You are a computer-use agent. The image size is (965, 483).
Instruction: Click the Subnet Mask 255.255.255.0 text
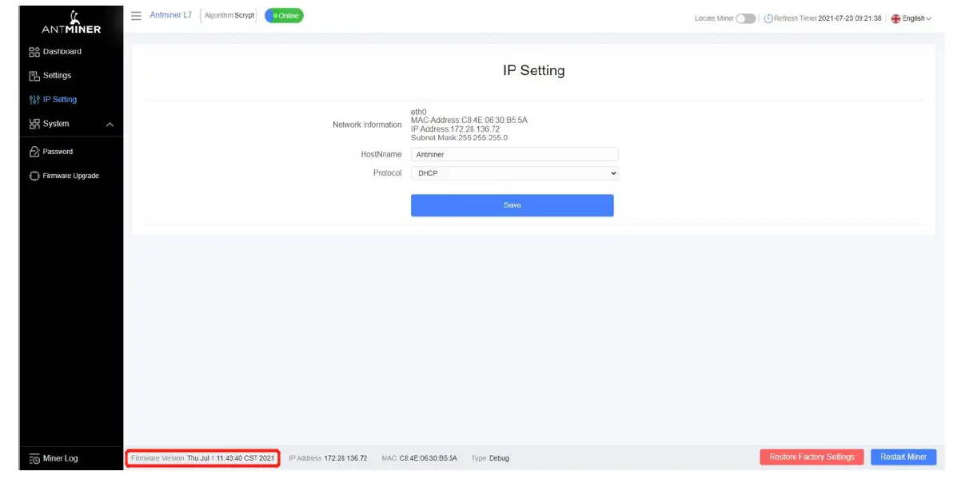(x=459, y=138)
